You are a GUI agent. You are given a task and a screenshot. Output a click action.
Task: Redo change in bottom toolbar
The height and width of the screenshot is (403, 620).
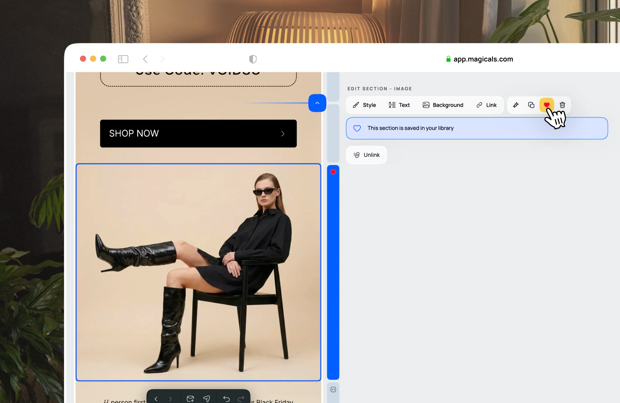[241, 398]
